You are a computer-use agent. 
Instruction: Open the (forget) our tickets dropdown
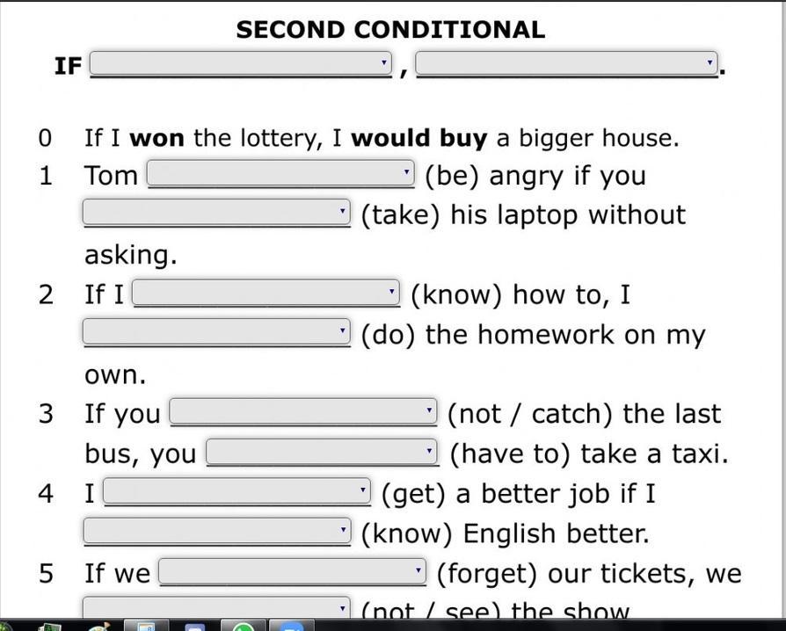point(292,572)
